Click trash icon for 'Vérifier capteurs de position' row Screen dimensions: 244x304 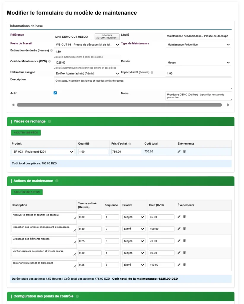[x=184, y=253]
